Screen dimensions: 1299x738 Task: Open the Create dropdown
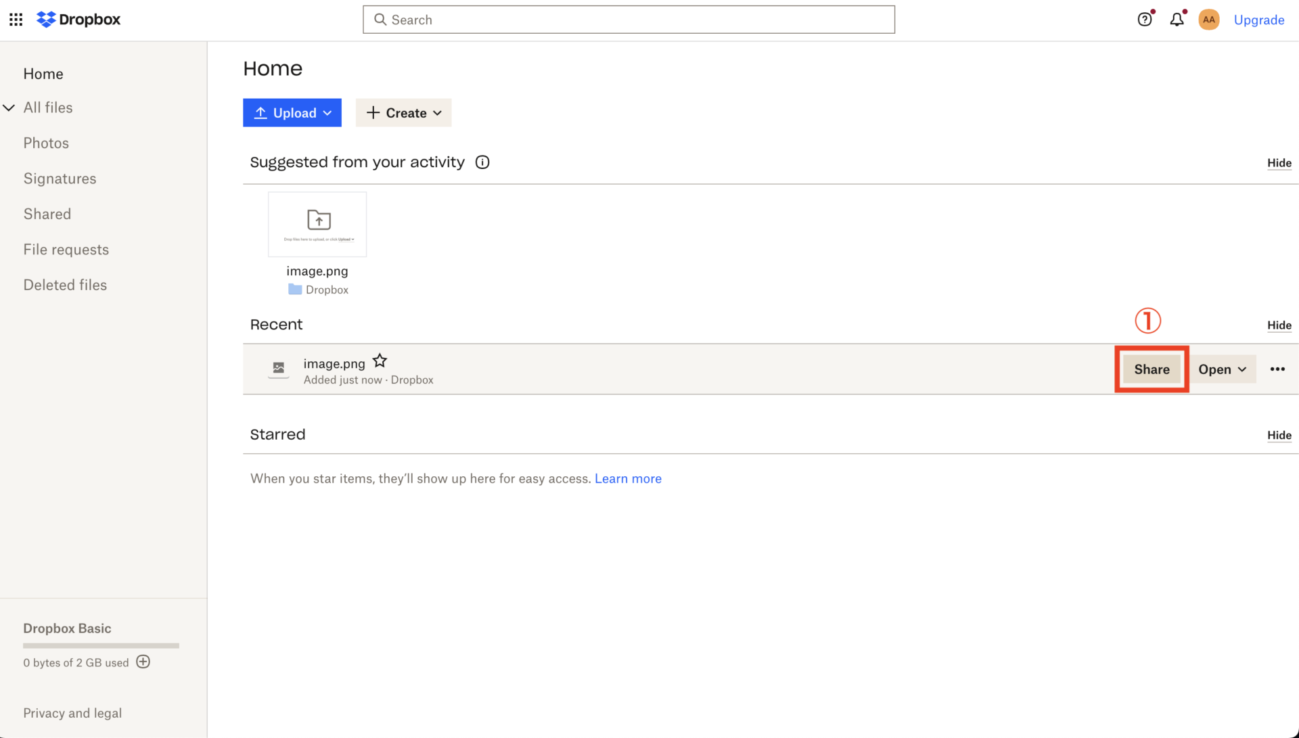click(403, 112)
